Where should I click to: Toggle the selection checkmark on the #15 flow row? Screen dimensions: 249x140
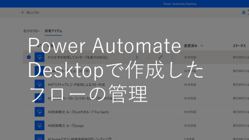29,57
